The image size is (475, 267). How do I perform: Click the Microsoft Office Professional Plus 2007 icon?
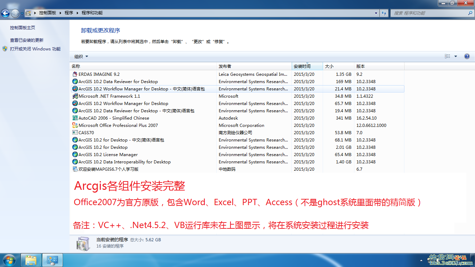point(75,125)
